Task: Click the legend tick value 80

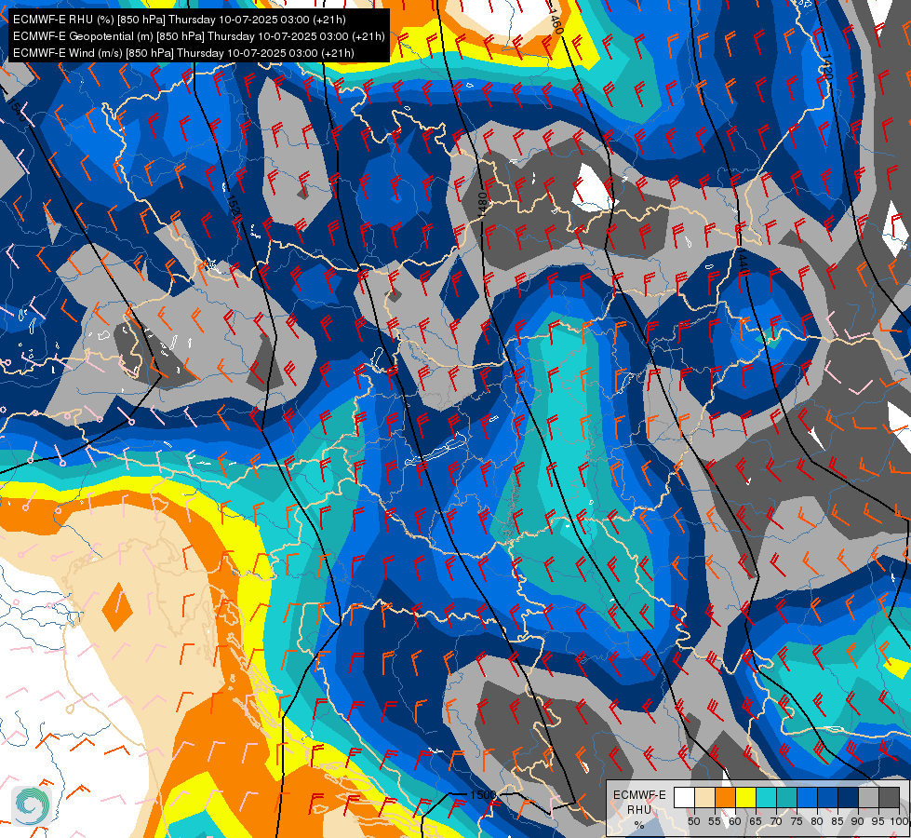Action: click(x=817, y=821)
